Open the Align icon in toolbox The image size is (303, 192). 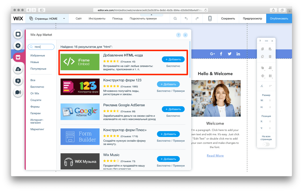pyautogui.click(x=270, y=68)
